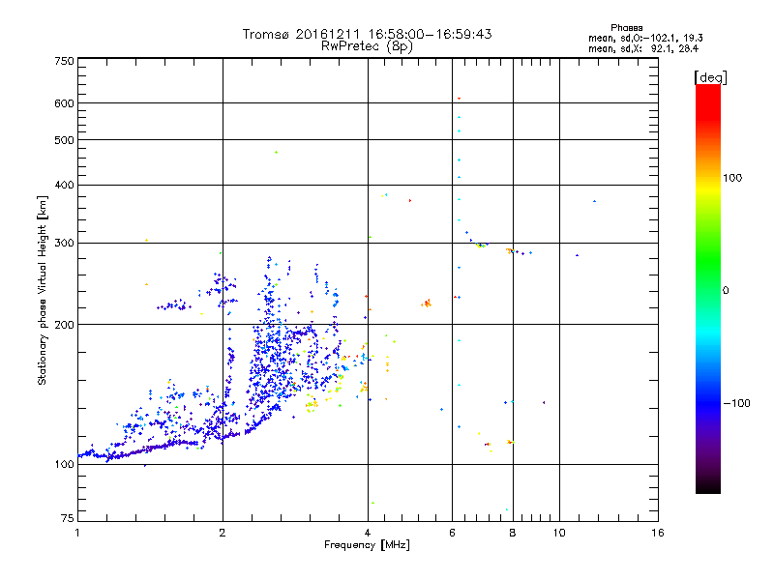Click the 'Stationary phase Virtual Height [km]' y-axis label
Viewport: 774px width, 580px height.
tap(43, 291)
